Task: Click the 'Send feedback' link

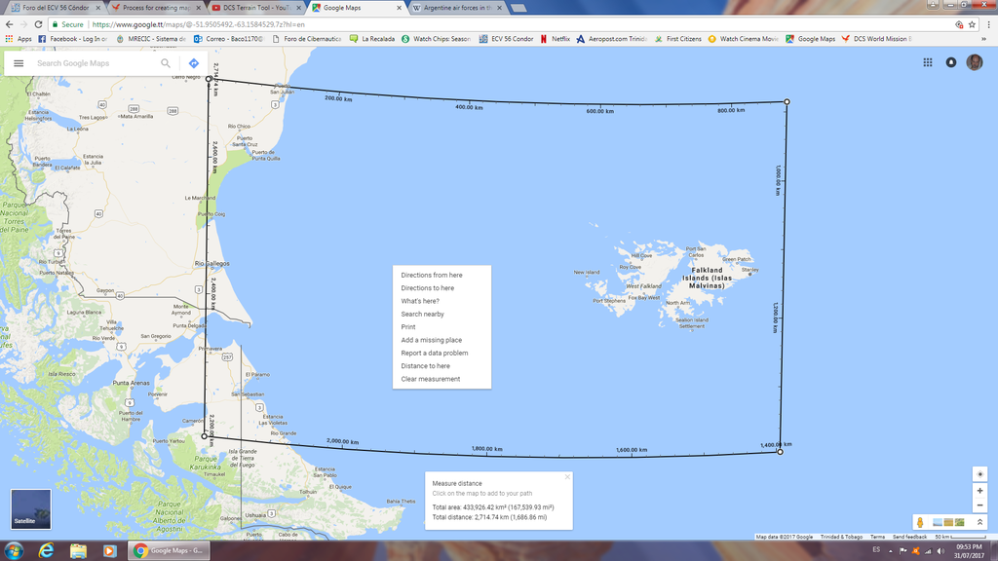Action: (908, 537)
